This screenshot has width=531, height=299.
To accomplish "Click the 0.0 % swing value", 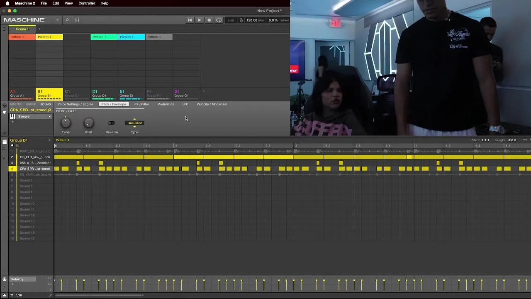I will (273, 20).
